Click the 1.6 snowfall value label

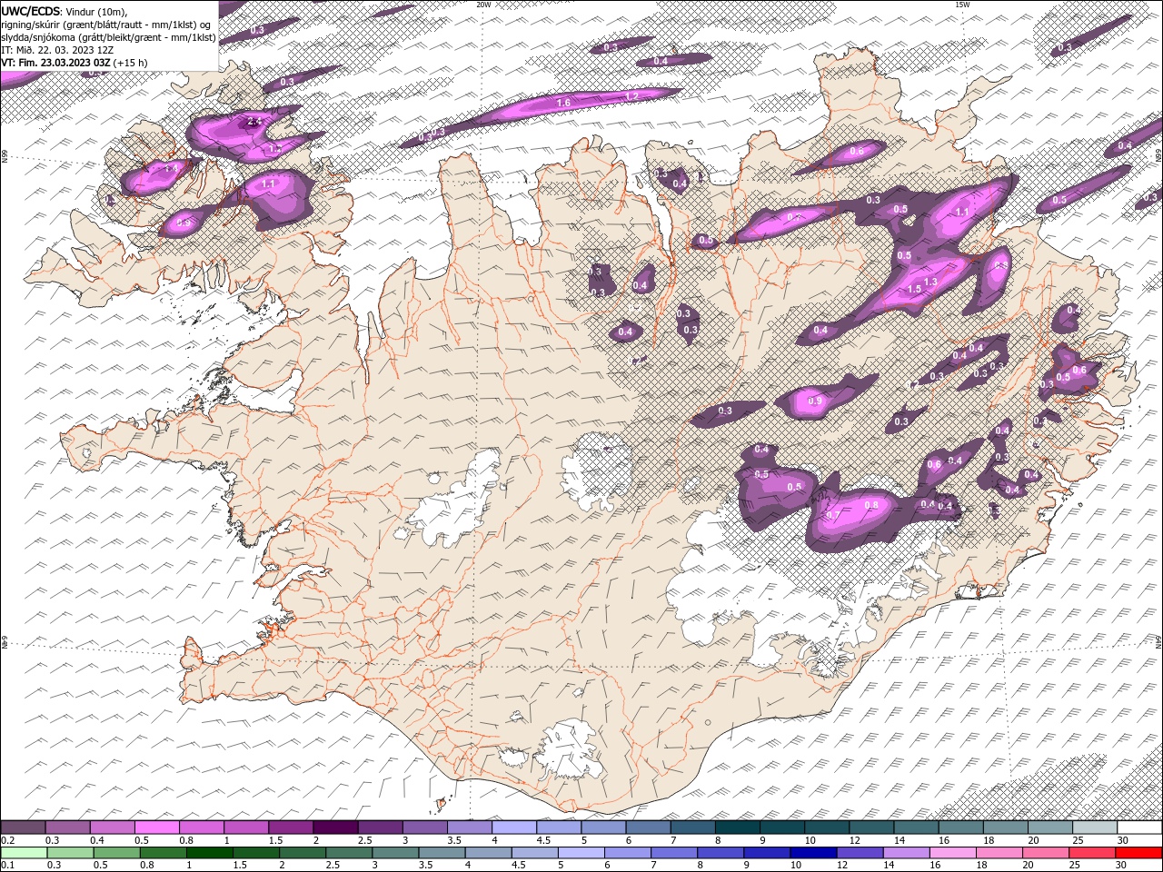tap(563, 104)
